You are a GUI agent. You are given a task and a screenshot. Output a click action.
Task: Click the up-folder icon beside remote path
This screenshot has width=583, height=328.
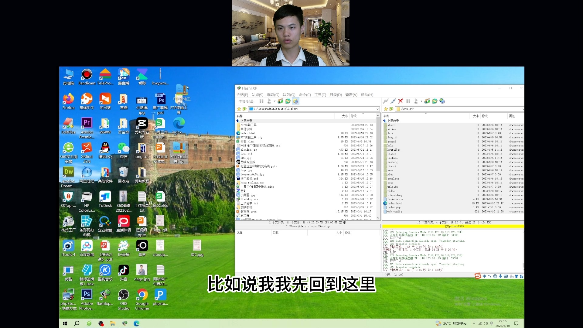pyautogui.click(x=391, y=109)
